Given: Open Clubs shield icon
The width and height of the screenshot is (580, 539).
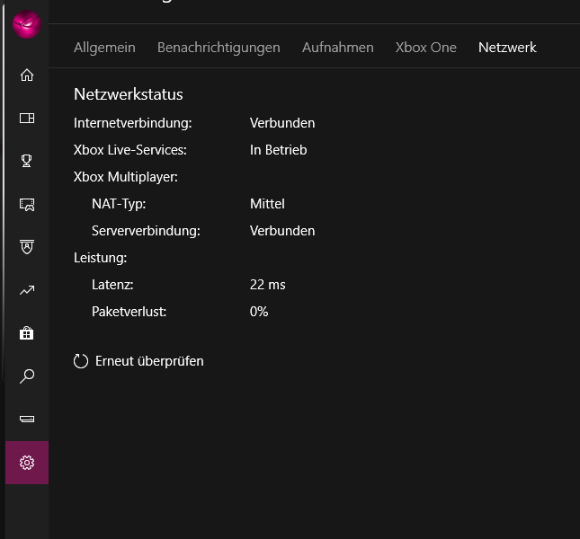Looking at the screenshot, I should [27, 247].
